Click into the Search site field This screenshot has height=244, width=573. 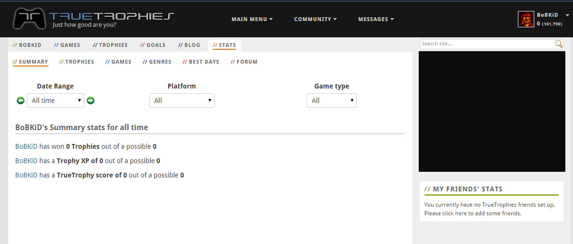click(486, 44)
